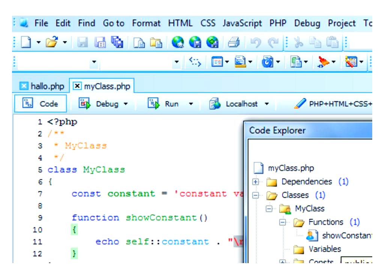Close the hallo.php tab
Viewport: 379px width, 265px height.
coord(24,86)
